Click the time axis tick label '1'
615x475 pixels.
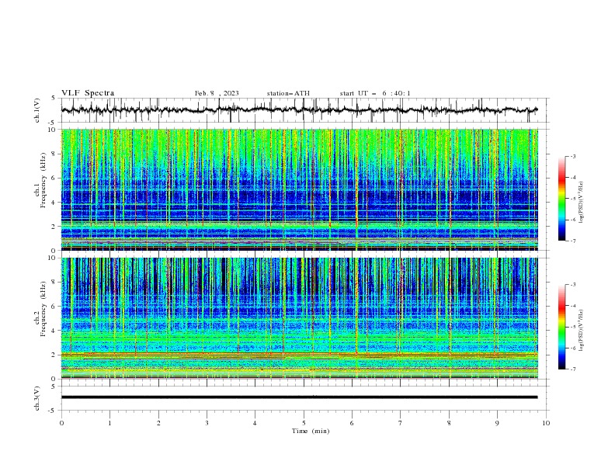[110, 423]
